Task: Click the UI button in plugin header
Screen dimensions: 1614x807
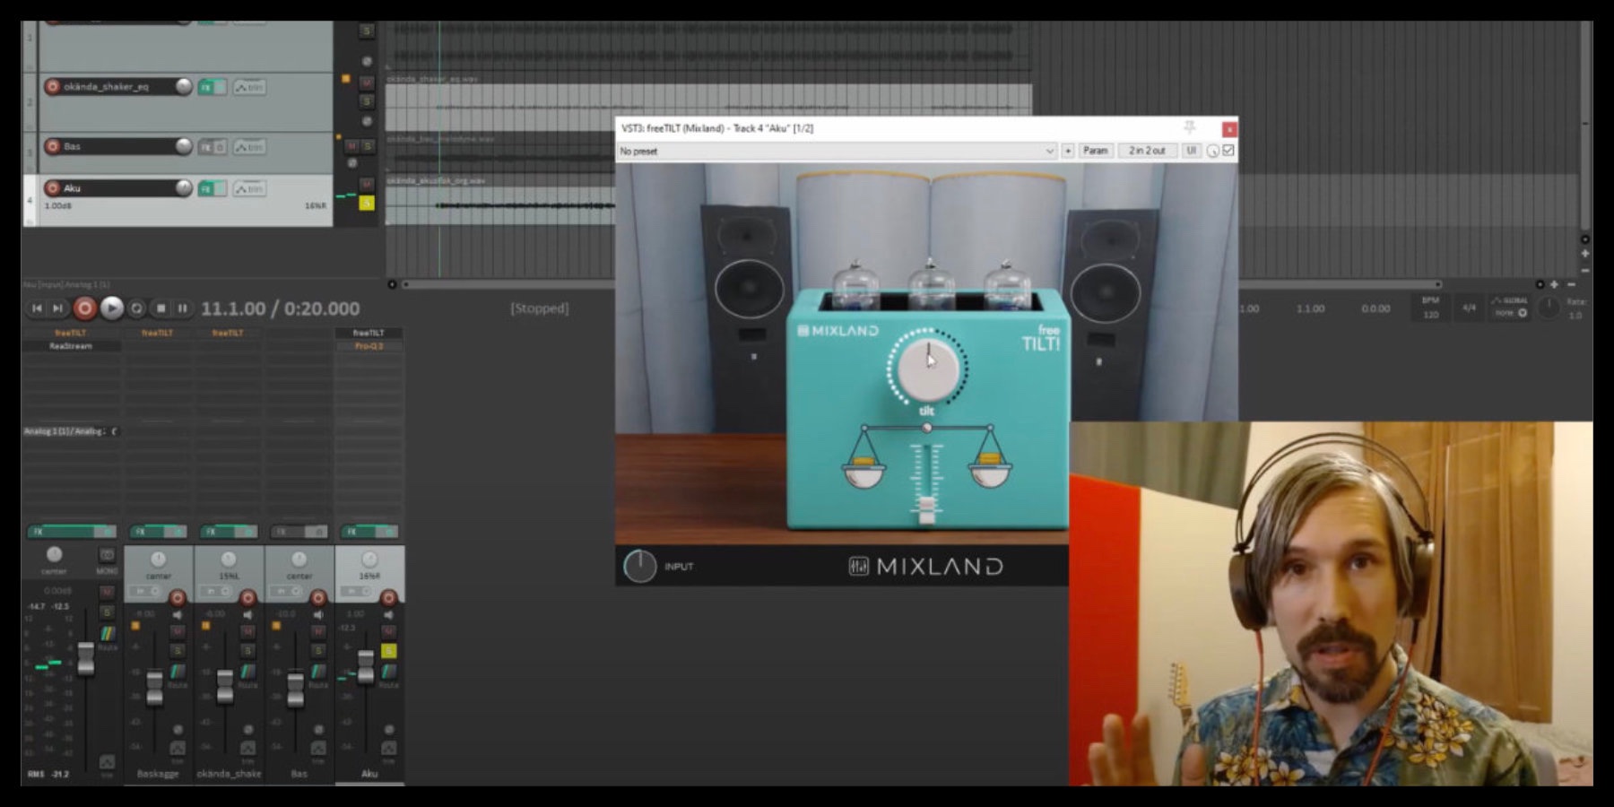Action: coord(1191,151)
